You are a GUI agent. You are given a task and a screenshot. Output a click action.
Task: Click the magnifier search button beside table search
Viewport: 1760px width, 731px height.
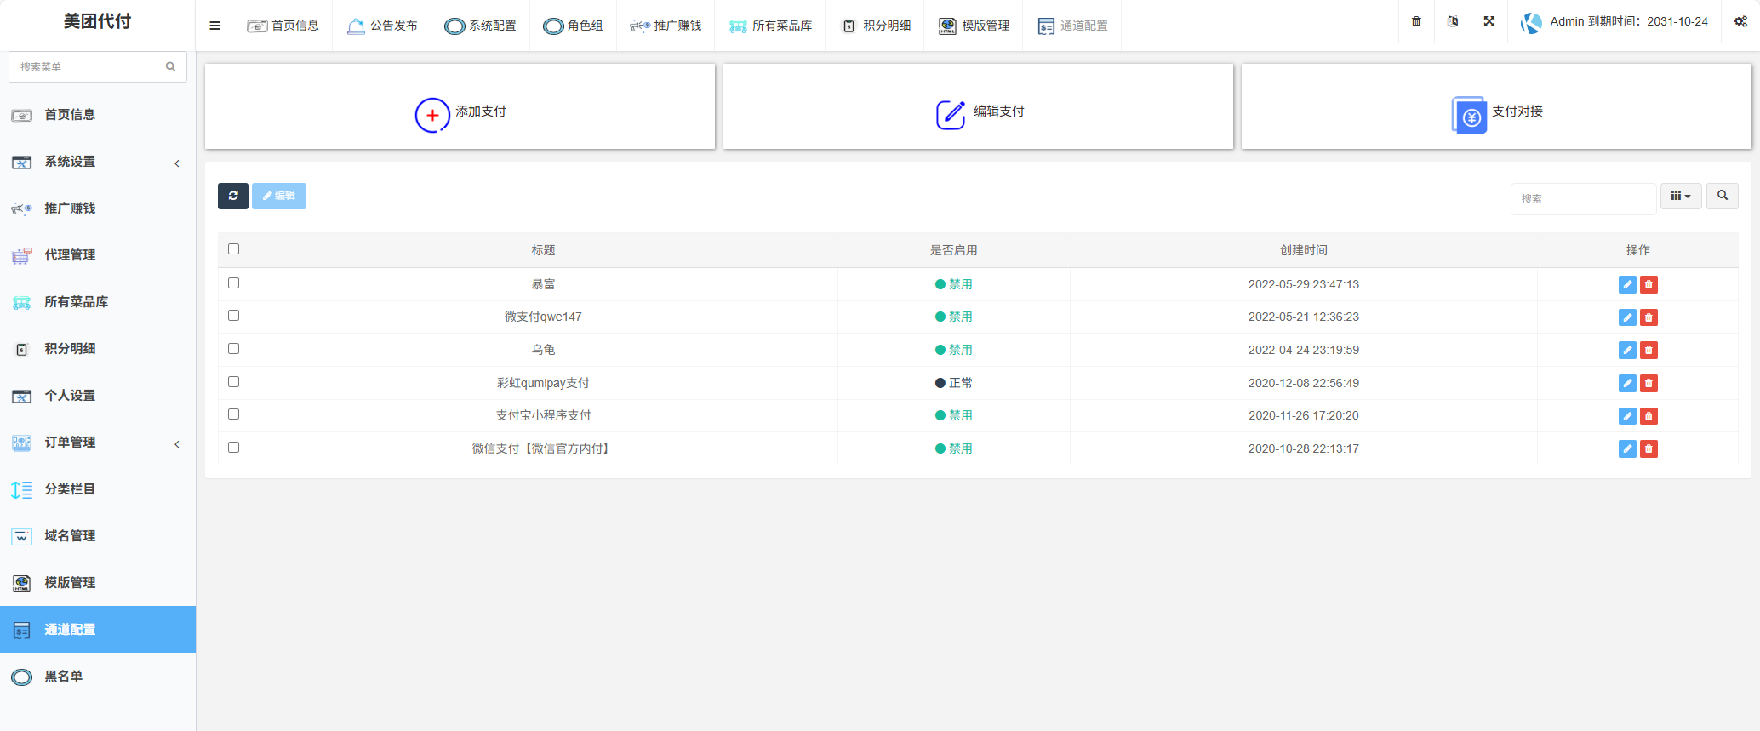(x=1722, y=196)
